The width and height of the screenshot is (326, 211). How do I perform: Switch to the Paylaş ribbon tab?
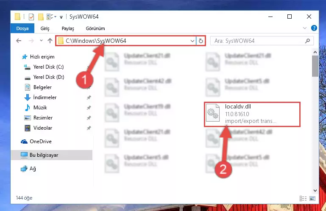pos(68,28)
